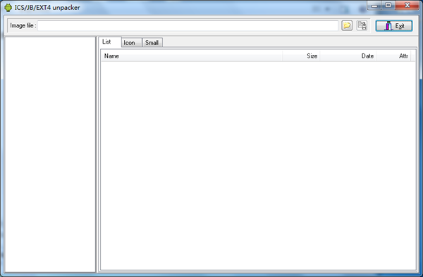
Task: Maximize the unpacker window
Action: click(x=388, y=6)
